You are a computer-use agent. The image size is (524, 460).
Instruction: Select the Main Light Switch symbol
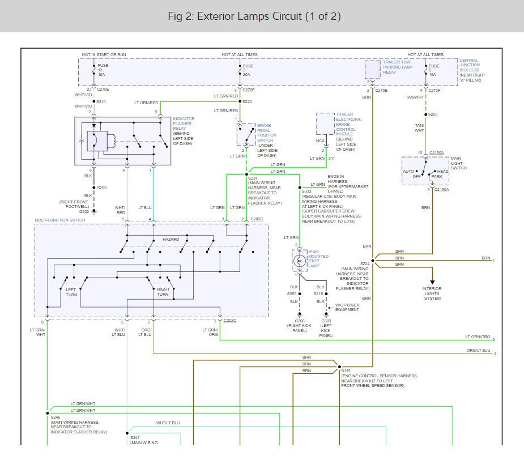(x=425, y=171)
